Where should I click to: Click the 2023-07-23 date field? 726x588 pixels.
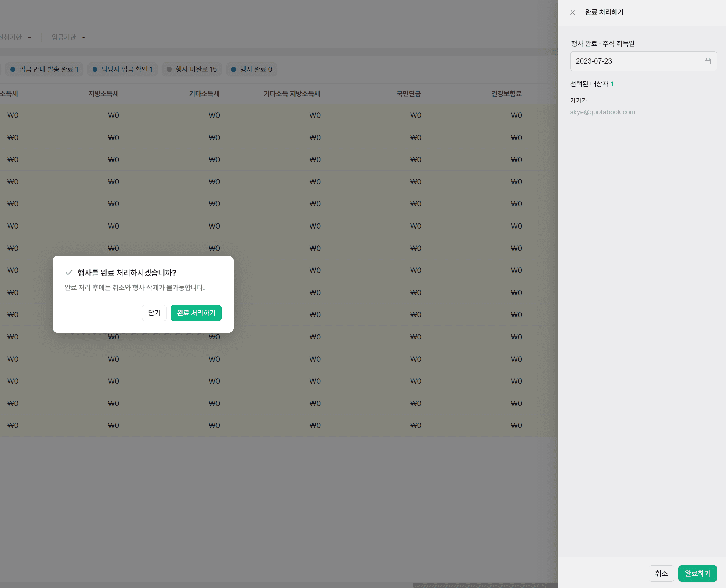coord(643,61)
